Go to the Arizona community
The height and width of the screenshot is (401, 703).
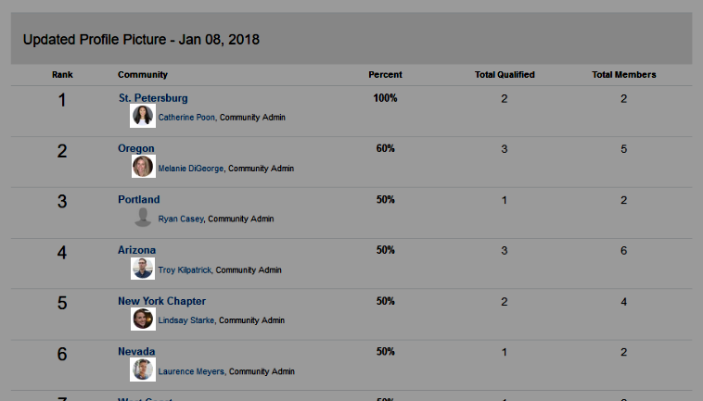(x=136, y=250)
